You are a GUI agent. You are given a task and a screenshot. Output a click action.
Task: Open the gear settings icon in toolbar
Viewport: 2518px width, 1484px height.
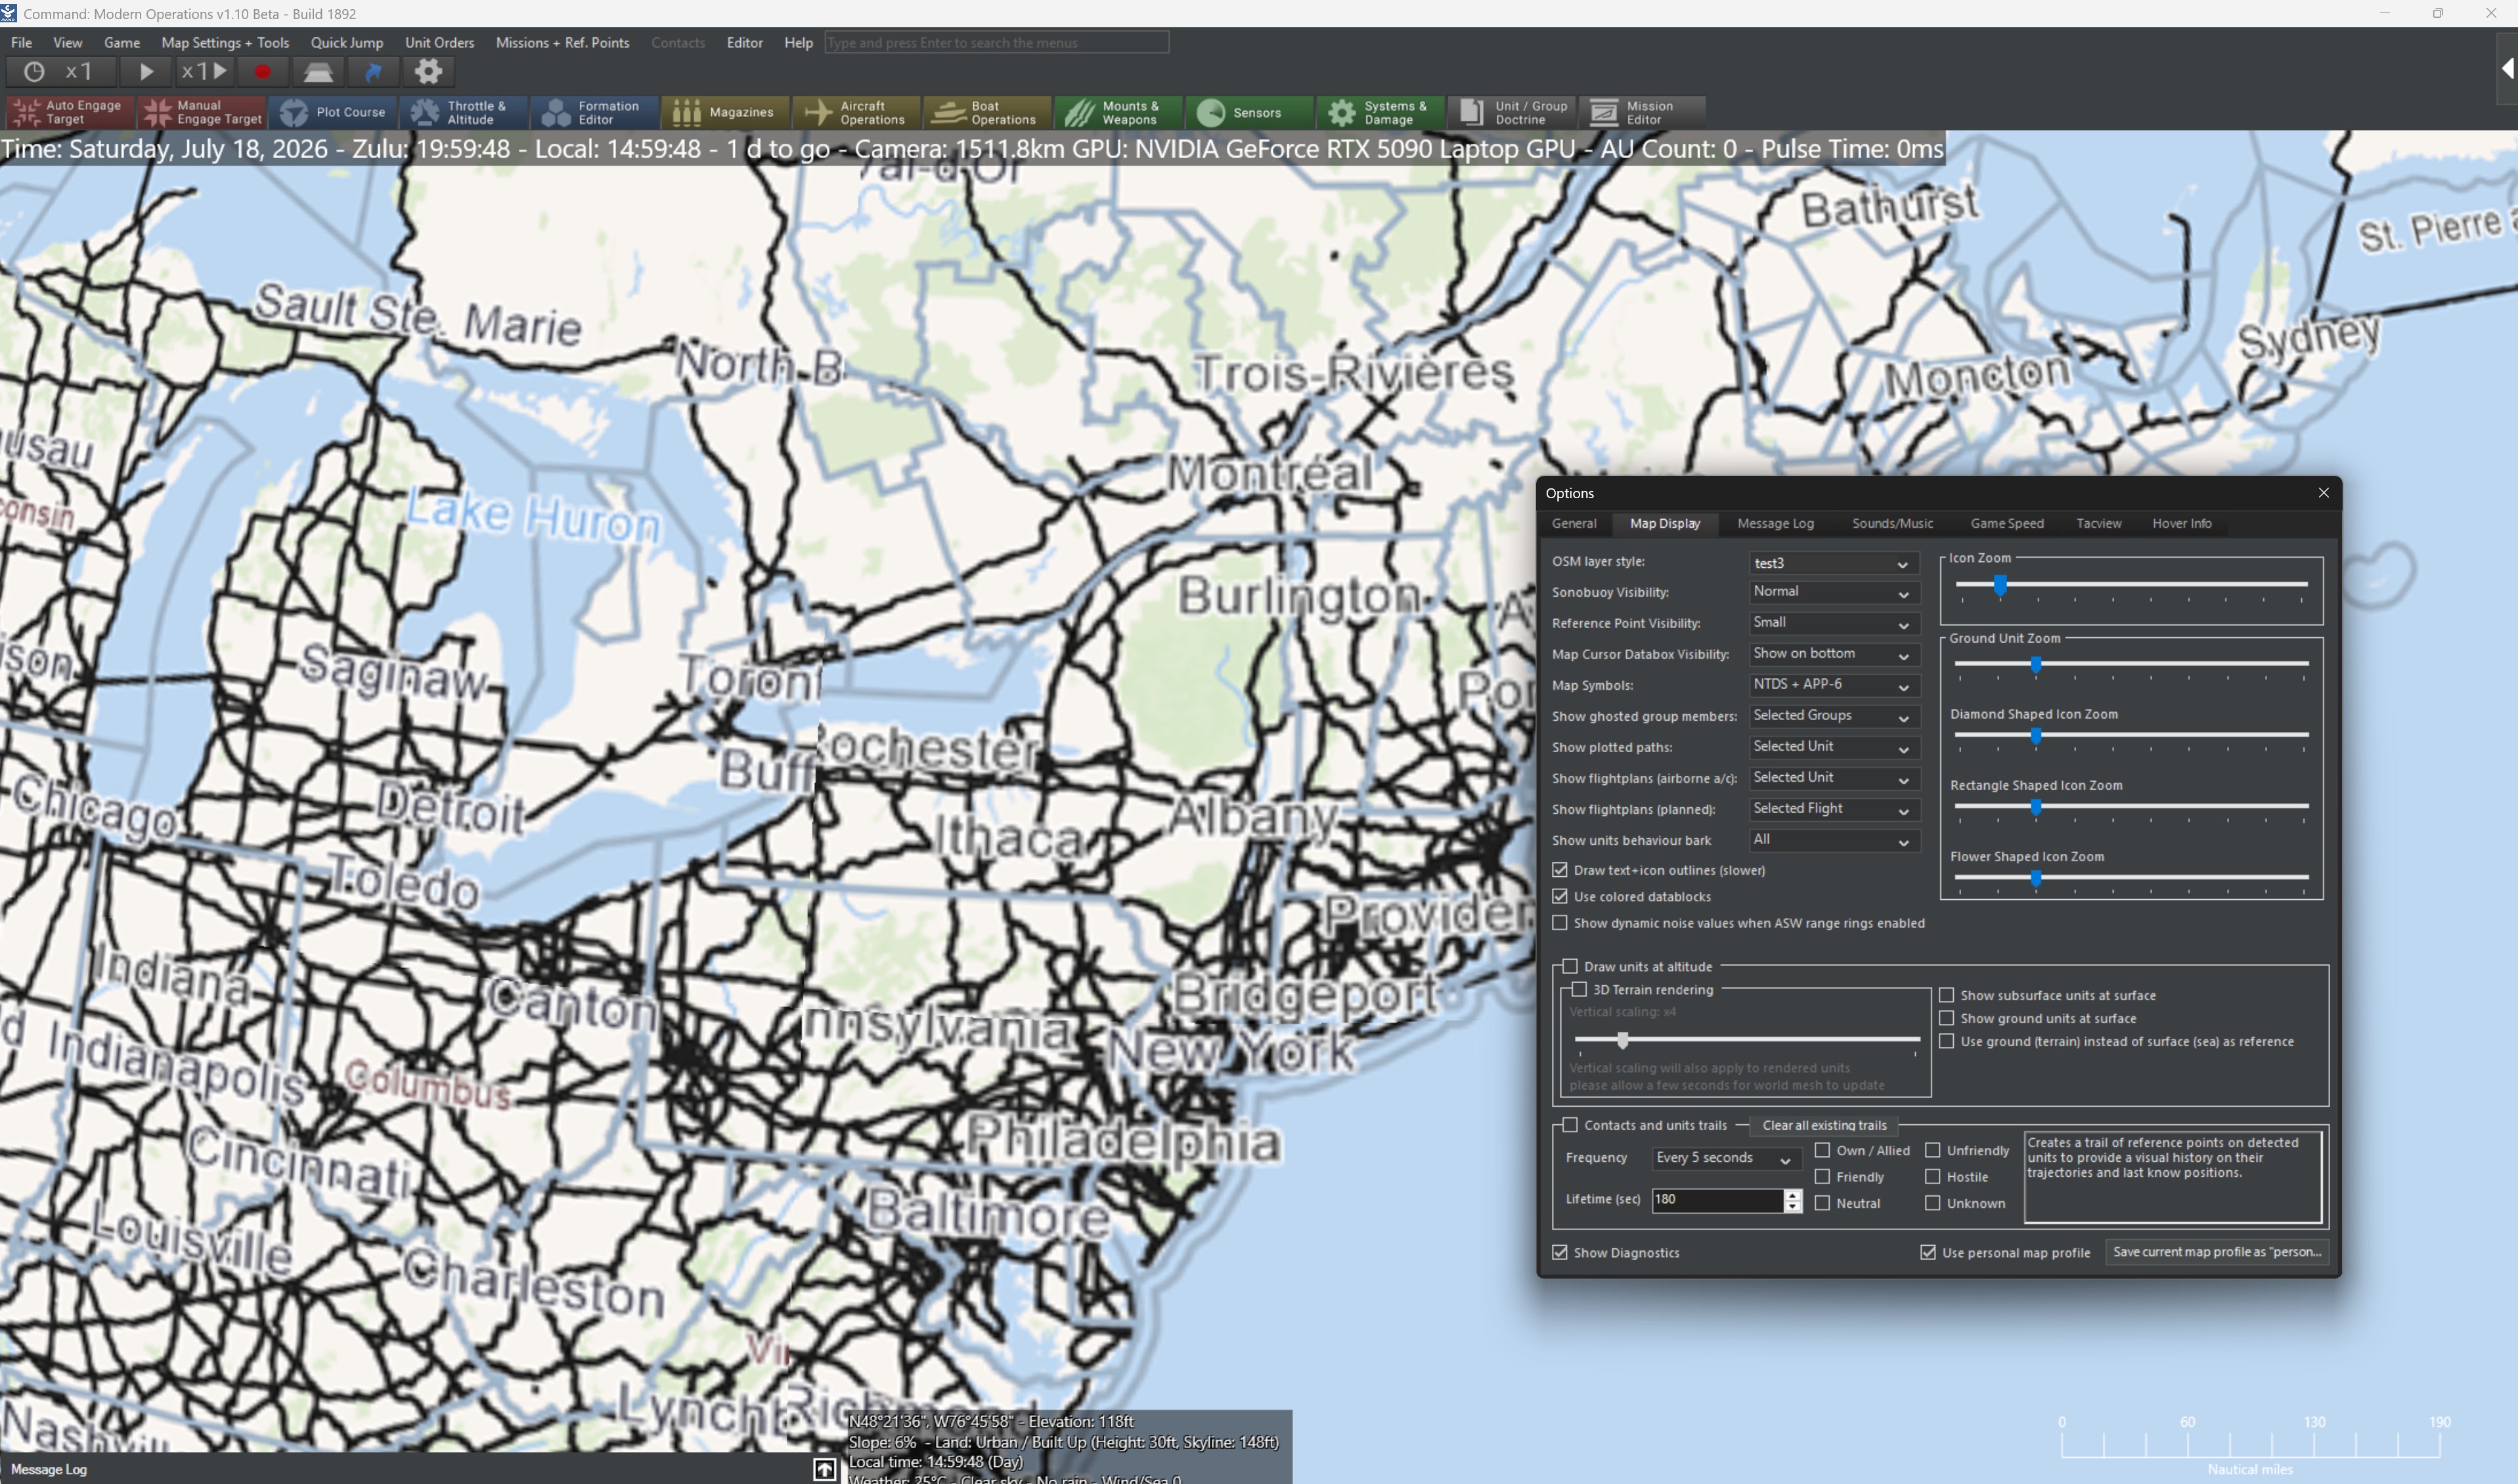(428, 72)
